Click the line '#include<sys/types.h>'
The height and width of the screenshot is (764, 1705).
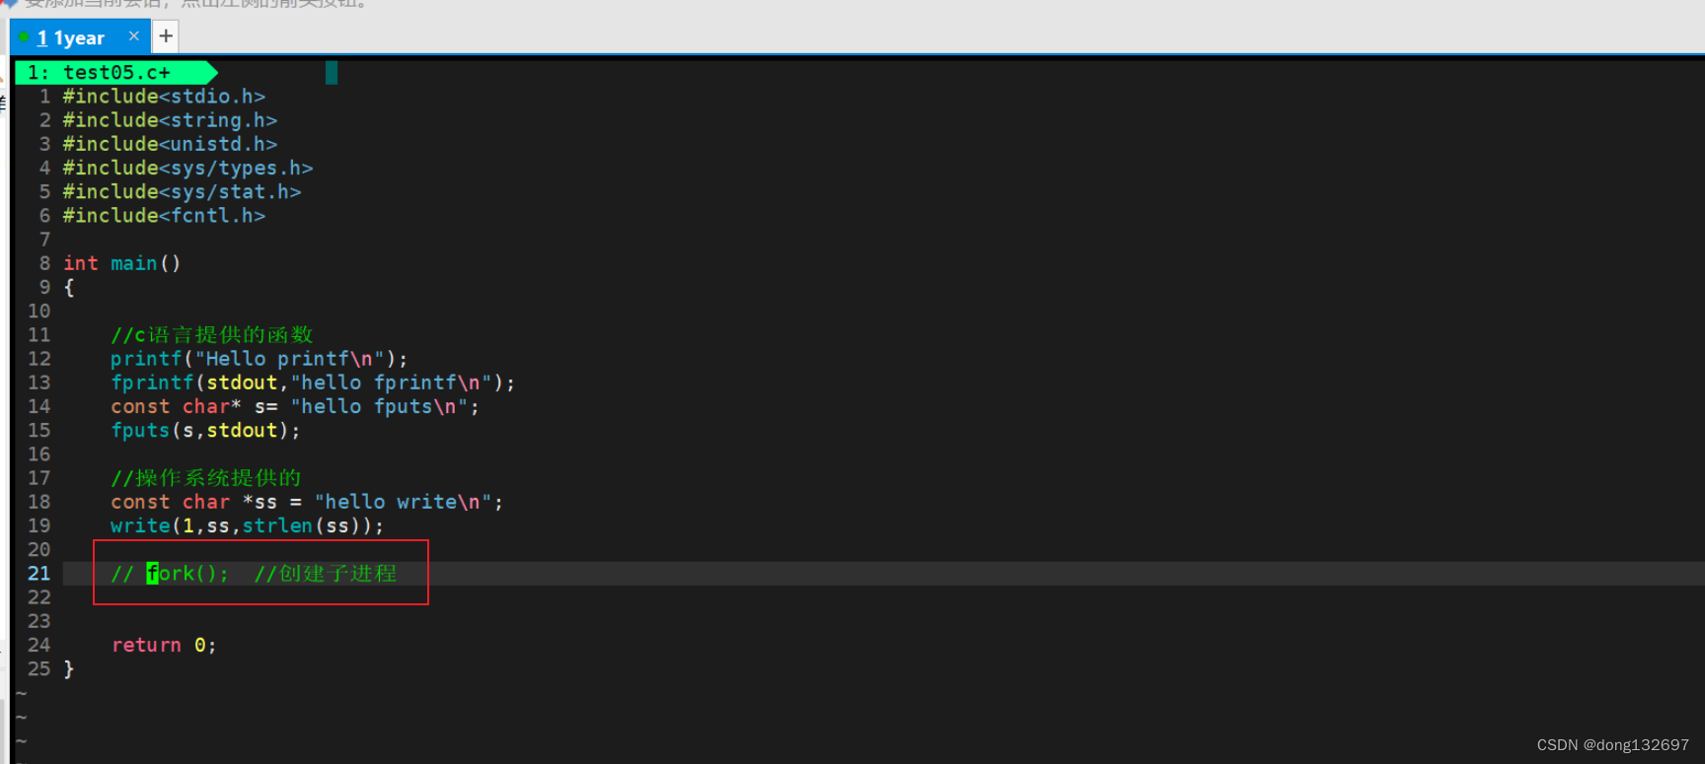click(x=187, y=169)
